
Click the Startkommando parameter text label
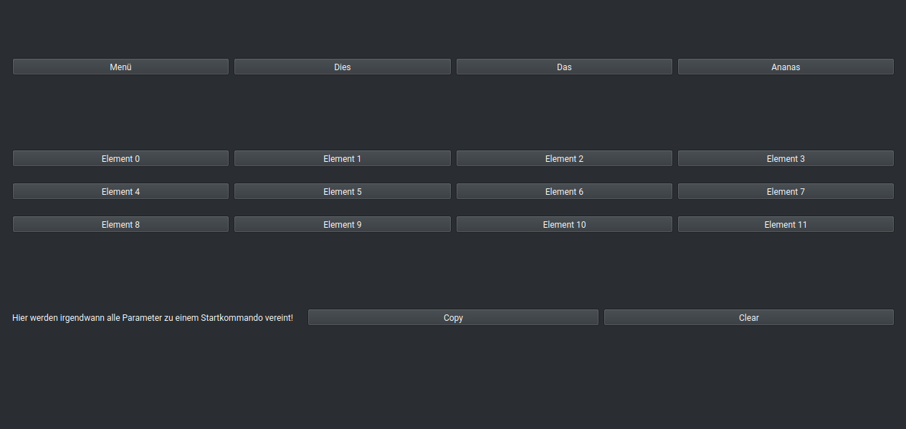pyautogui.click(x=153, y=317)
